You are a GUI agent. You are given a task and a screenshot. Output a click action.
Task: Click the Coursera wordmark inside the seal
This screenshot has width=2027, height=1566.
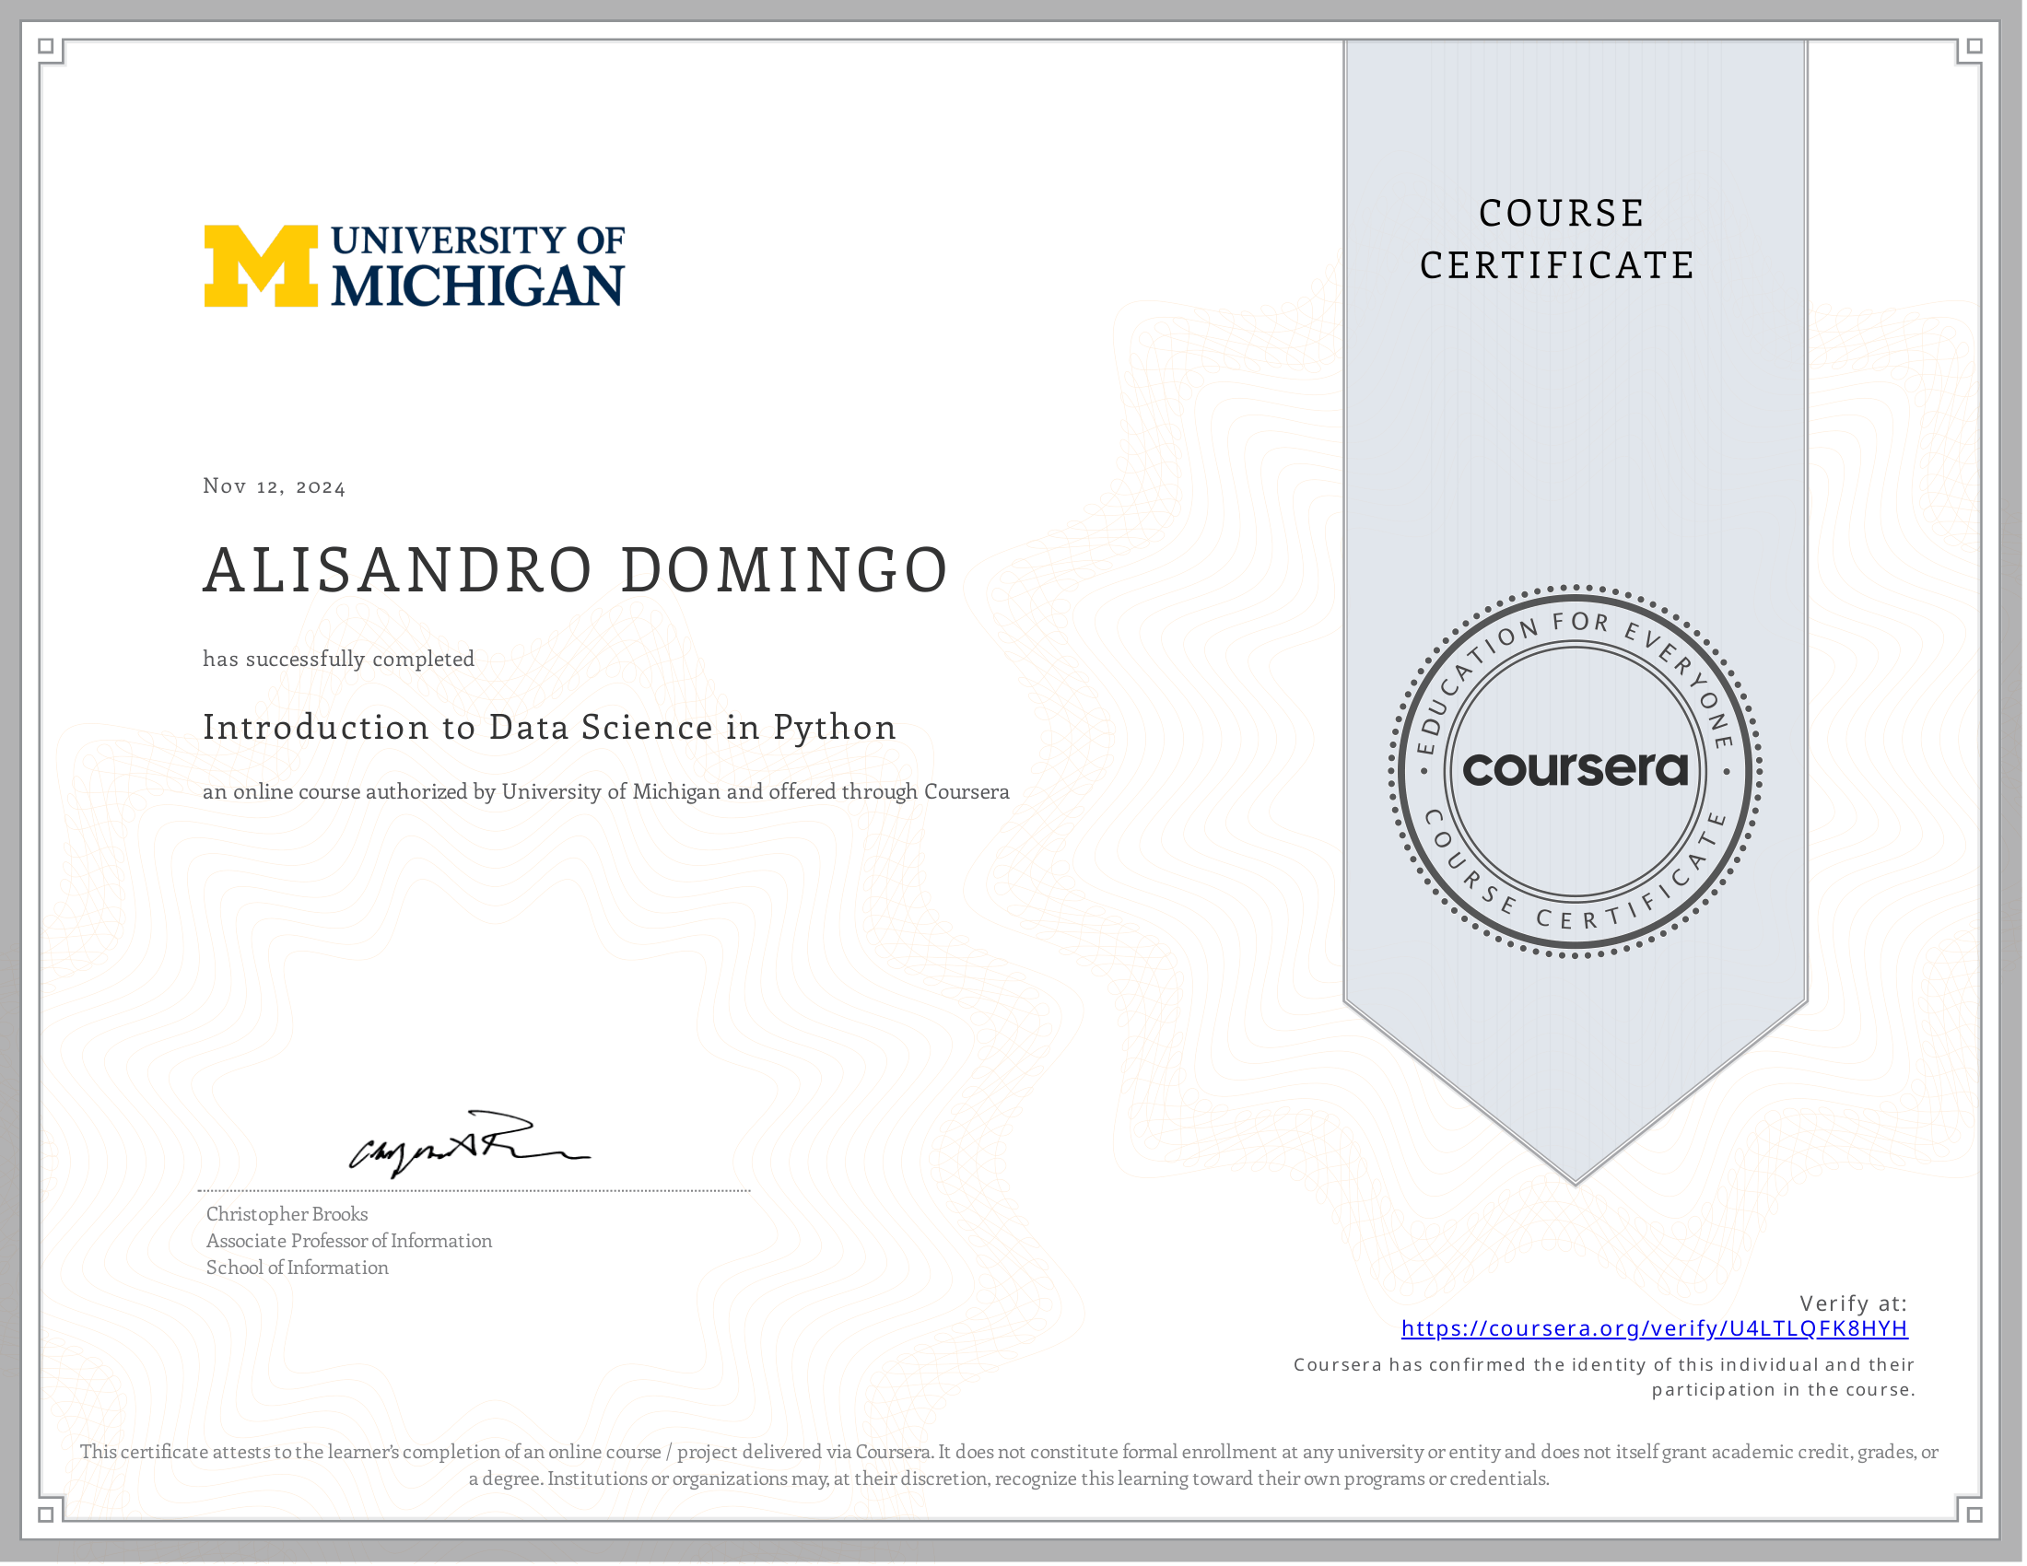tap(1576, 773)
